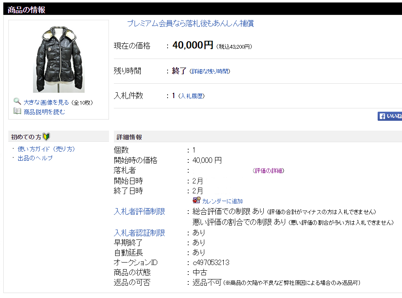Click the カレンダーに追加 link

[x=222, y=201]
